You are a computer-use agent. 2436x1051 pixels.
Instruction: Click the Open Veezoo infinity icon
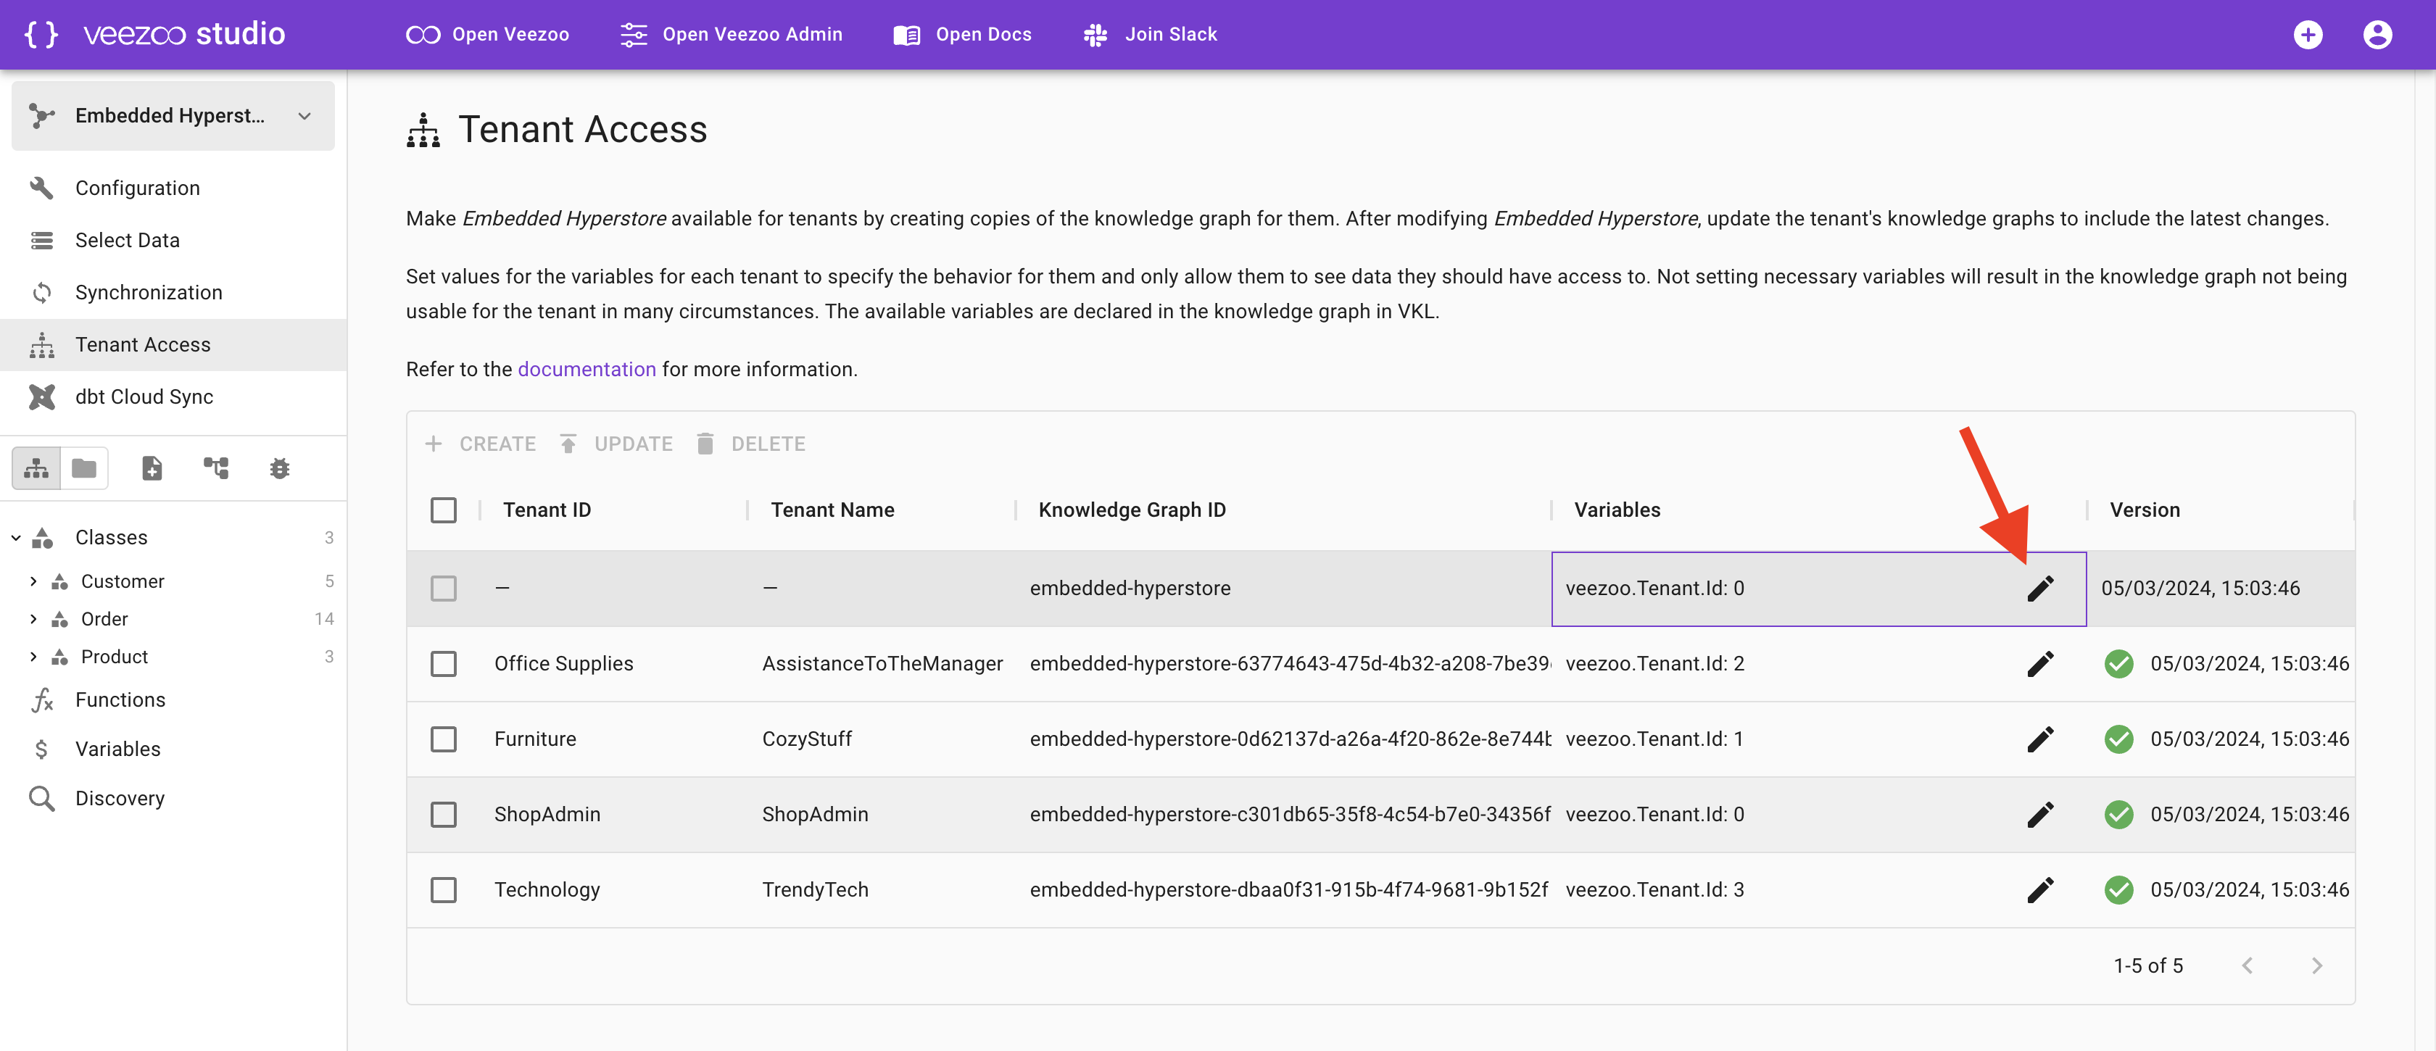click(423, 35)
